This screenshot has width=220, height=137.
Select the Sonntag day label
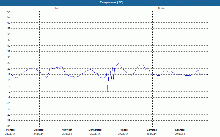[x=180, y=130]
